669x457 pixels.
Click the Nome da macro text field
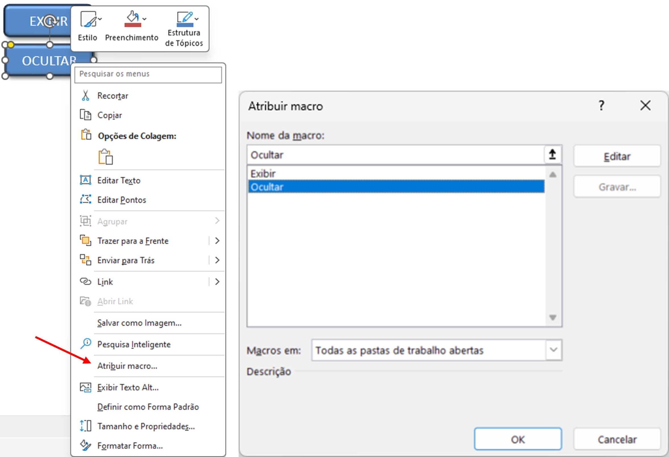[396, 155]
